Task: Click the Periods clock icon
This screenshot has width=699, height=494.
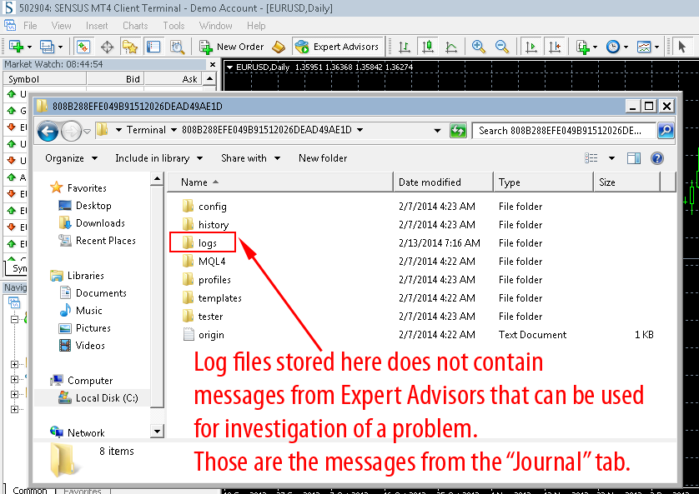Action: coord(613,47)
